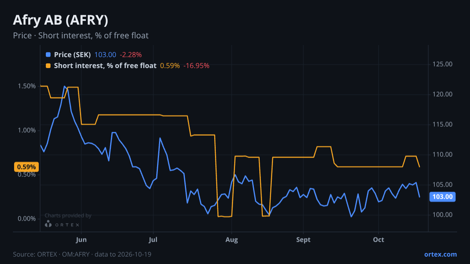Click the blue 103.00 price axis badge
The width and height of the screenshot is (470, 264).
pyautogui.click(x=443, y=197)
